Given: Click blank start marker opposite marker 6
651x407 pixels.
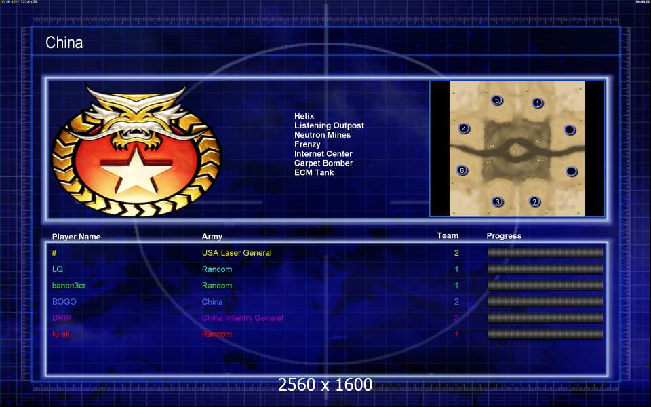Looking at the screenshot, I should coord(571,171).
